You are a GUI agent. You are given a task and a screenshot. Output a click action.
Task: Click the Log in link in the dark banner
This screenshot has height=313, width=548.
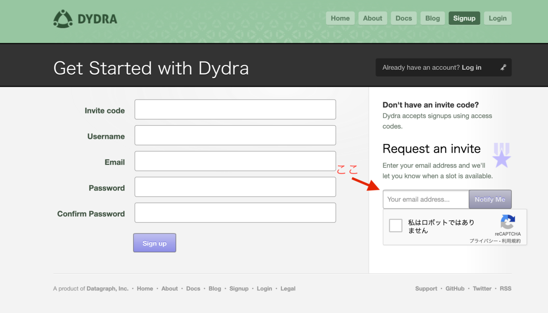click(x=472, y=67)
